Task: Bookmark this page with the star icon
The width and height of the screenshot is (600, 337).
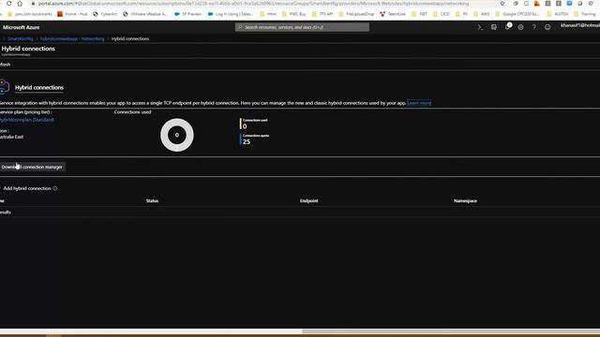Action: click(x=502, y=3)
